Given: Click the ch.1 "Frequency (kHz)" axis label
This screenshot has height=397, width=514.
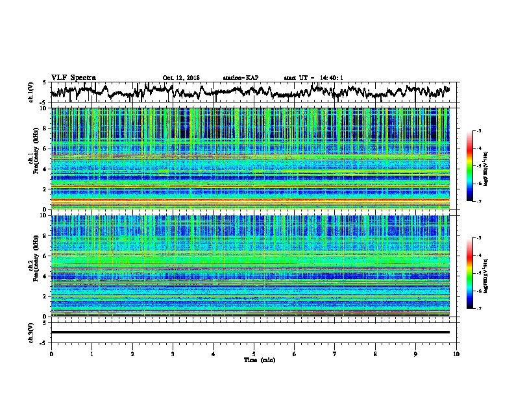Looking at the screenshot, I should [36, 151].
